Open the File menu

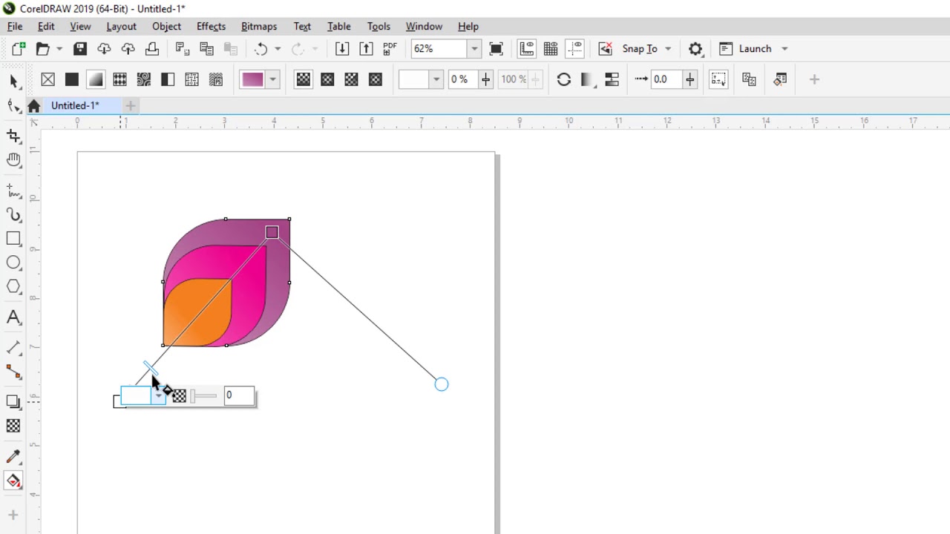pyautogui.click(x=15, y=26)
